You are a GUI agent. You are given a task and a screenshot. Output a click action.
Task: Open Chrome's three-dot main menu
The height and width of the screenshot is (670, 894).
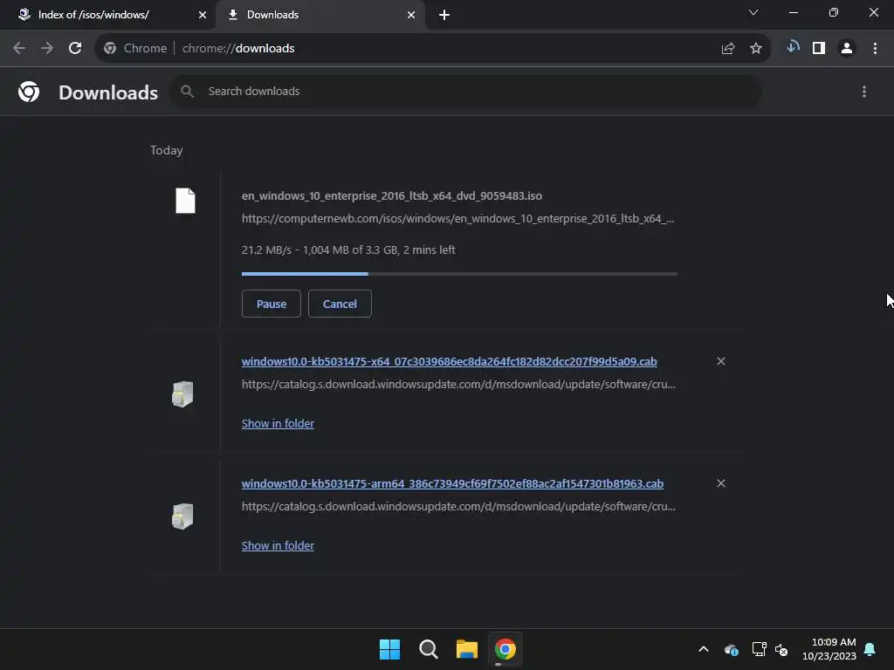tap(875, 49)
